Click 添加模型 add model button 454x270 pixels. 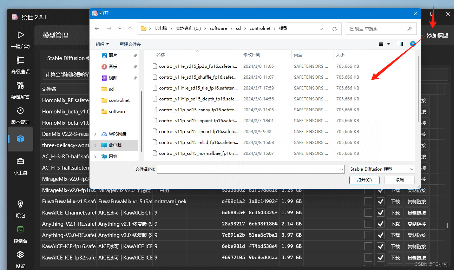pyautogui.click(x=434, y=35)
